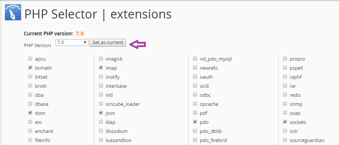
Task: Enable the sourceguardian extension
Action: [x=285, y=140]
